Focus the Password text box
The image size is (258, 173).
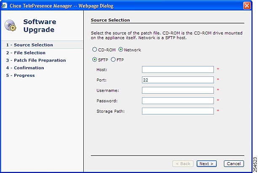pos(178,100)
